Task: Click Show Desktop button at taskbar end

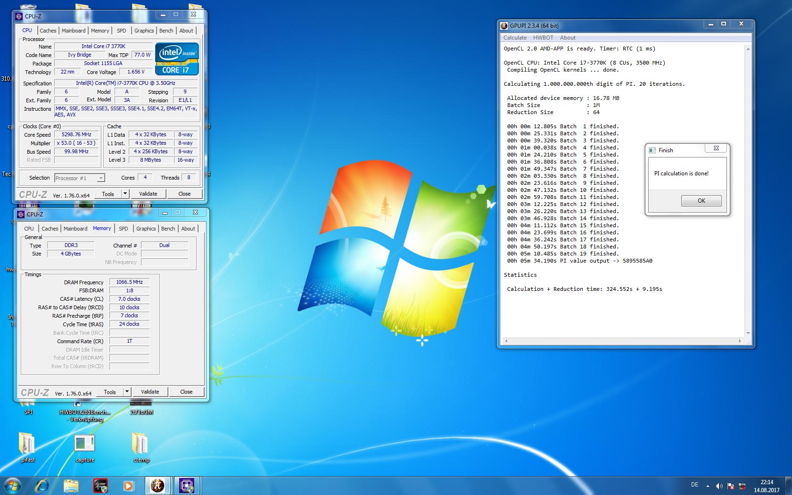Action: (788, 486)
